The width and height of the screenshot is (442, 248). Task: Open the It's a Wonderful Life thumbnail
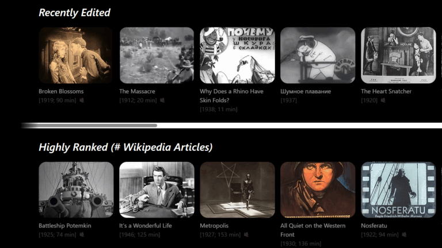click(157, 190)
